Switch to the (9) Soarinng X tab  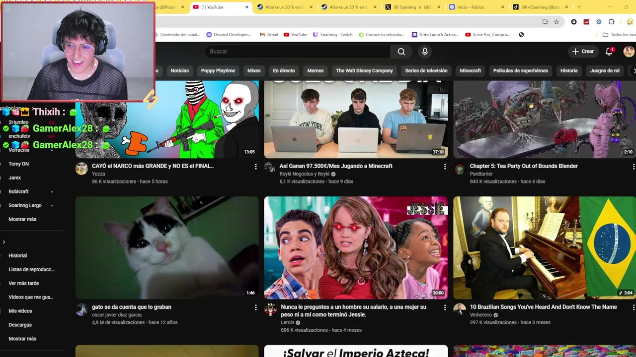pyautogui.click(x=413, y=7)
